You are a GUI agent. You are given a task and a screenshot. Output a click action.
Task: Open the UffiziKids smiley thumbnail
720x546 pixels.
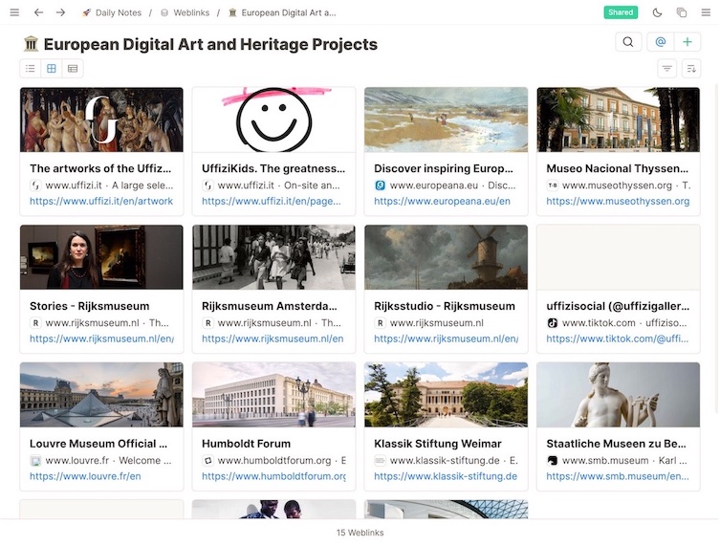pos(273,120)
